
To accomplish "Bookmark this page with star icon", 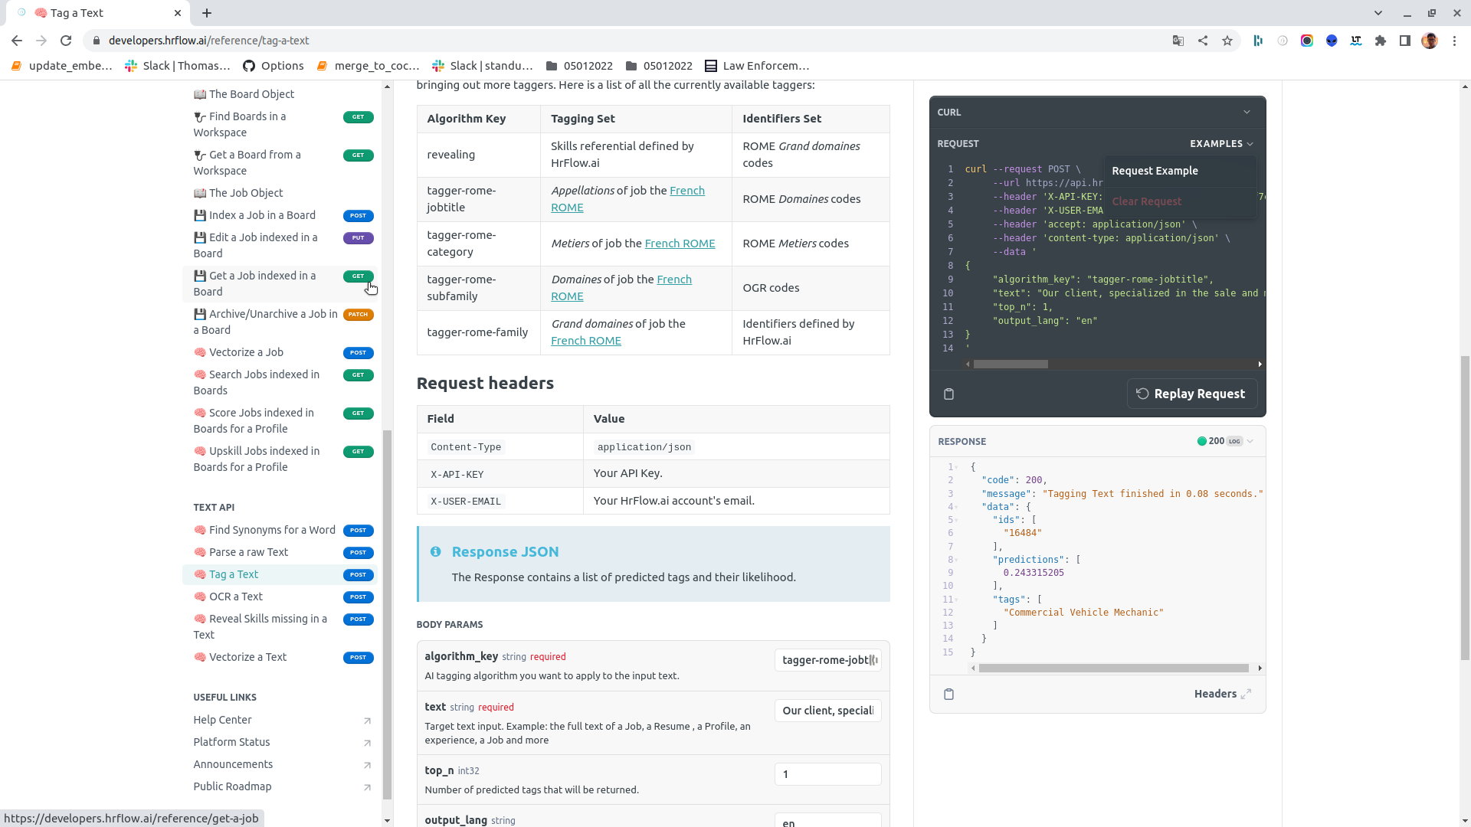I will (1227, 41).
